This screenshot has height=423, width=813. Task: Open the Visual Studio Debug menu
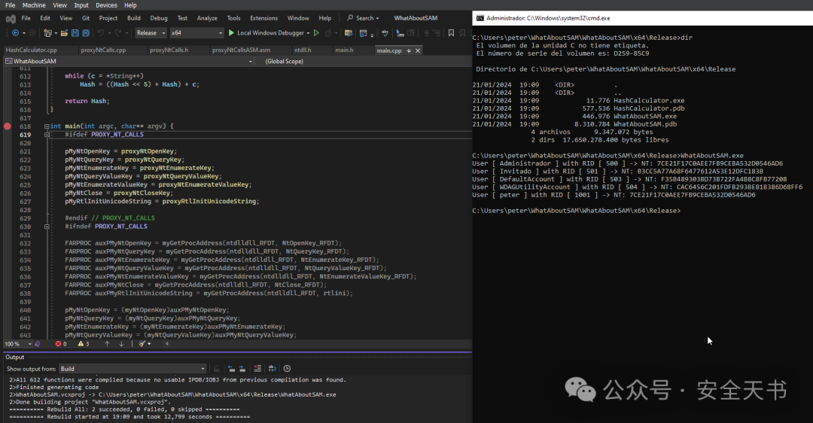click(159, 18)
